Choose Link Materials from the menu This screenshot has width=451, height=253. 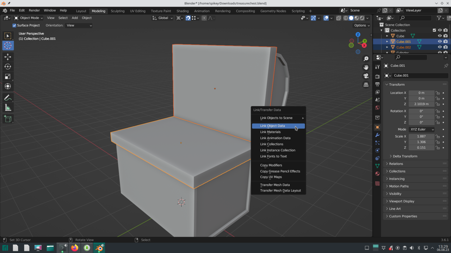[270, 132]
